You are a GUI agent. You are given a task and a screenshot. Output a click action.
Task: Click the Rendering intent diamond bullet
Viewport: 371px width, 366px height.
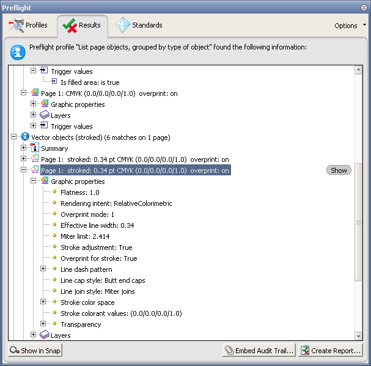(54, 202)
